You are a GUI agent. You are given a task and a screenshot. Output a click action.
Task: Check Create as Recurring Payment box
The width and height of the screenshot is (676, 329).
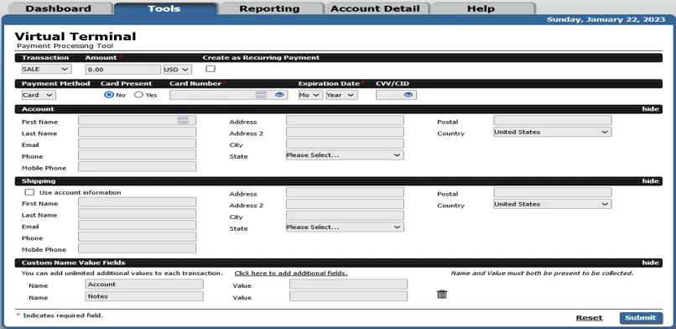click(x=211, y=69)
